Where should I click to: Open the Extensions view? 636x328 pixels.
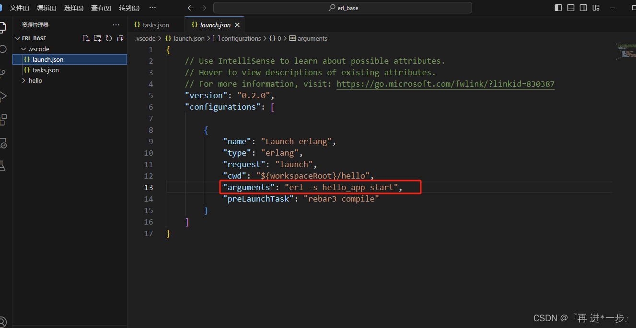4,120
